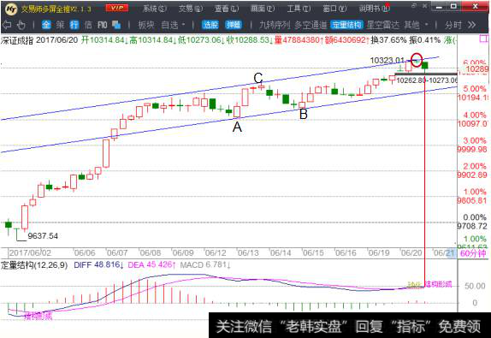Click the inner window close x icon
491x338 pixels.
point(424,6)
